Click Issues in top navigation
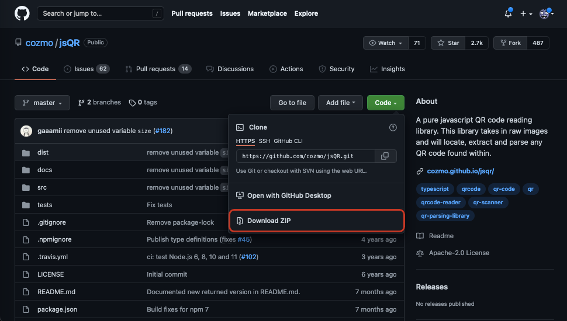Viewport: 567px width, 321px height. [230, 13]
